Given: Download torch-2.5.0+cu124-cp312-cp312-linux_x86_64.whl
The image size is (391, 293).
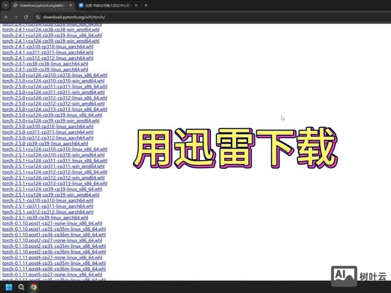Looking at the screenshot, I should [x=55, y=98].
